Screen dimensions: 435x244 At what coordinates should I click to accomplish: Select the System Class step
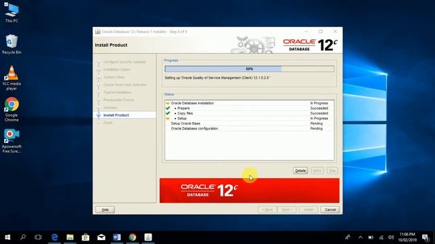114,77
